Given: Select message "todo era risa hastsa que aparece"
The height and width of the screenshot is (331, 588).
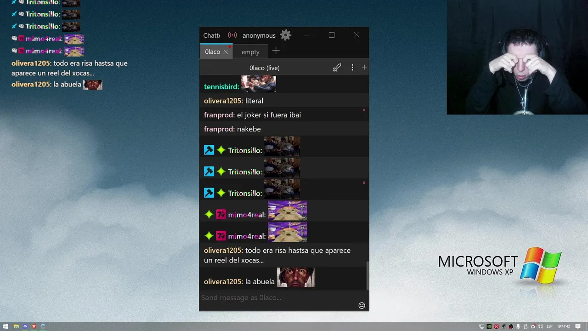Looking at the screenshot, I should 298,251.
